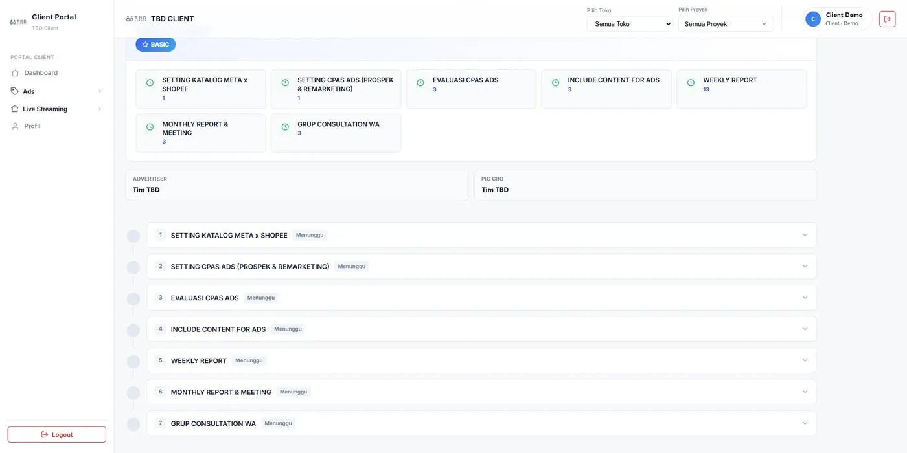Open the Ads menu item
This screenshot has height=453, width=907.
pyautogui.click(x=57, y=91)
